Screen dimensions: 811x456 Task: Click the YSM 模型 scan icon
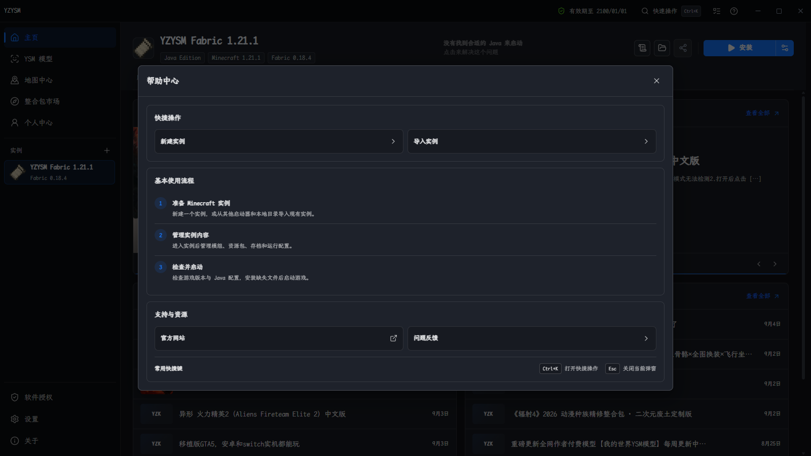(15, 59)
